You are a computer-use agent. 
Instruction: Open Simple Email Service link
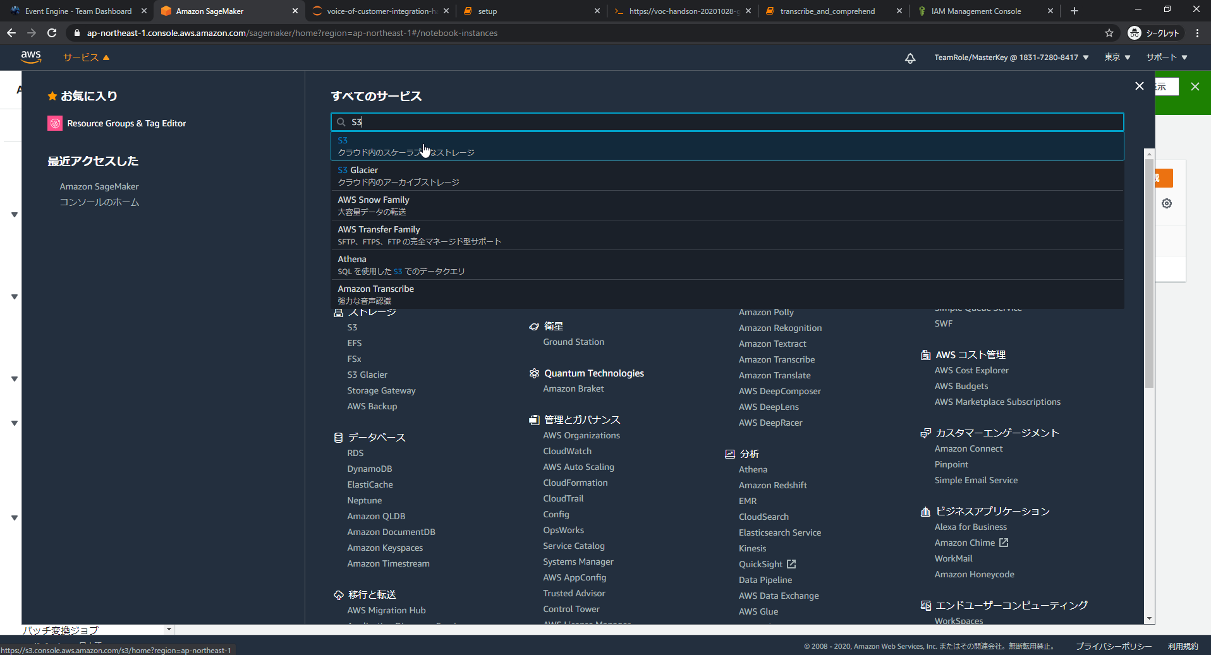(976, 480)
